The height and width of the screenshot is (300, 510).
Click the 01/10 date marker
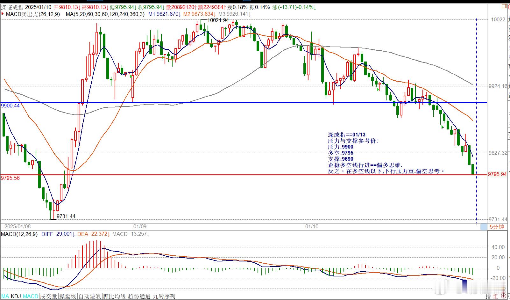click(x=312, y=226)
